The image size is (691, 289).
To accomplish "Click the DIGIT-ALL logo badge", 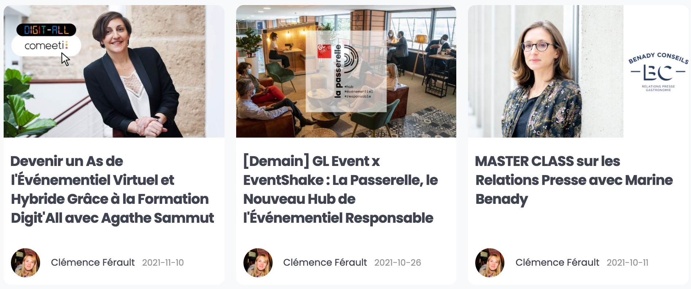I will (x=46, y=30).
